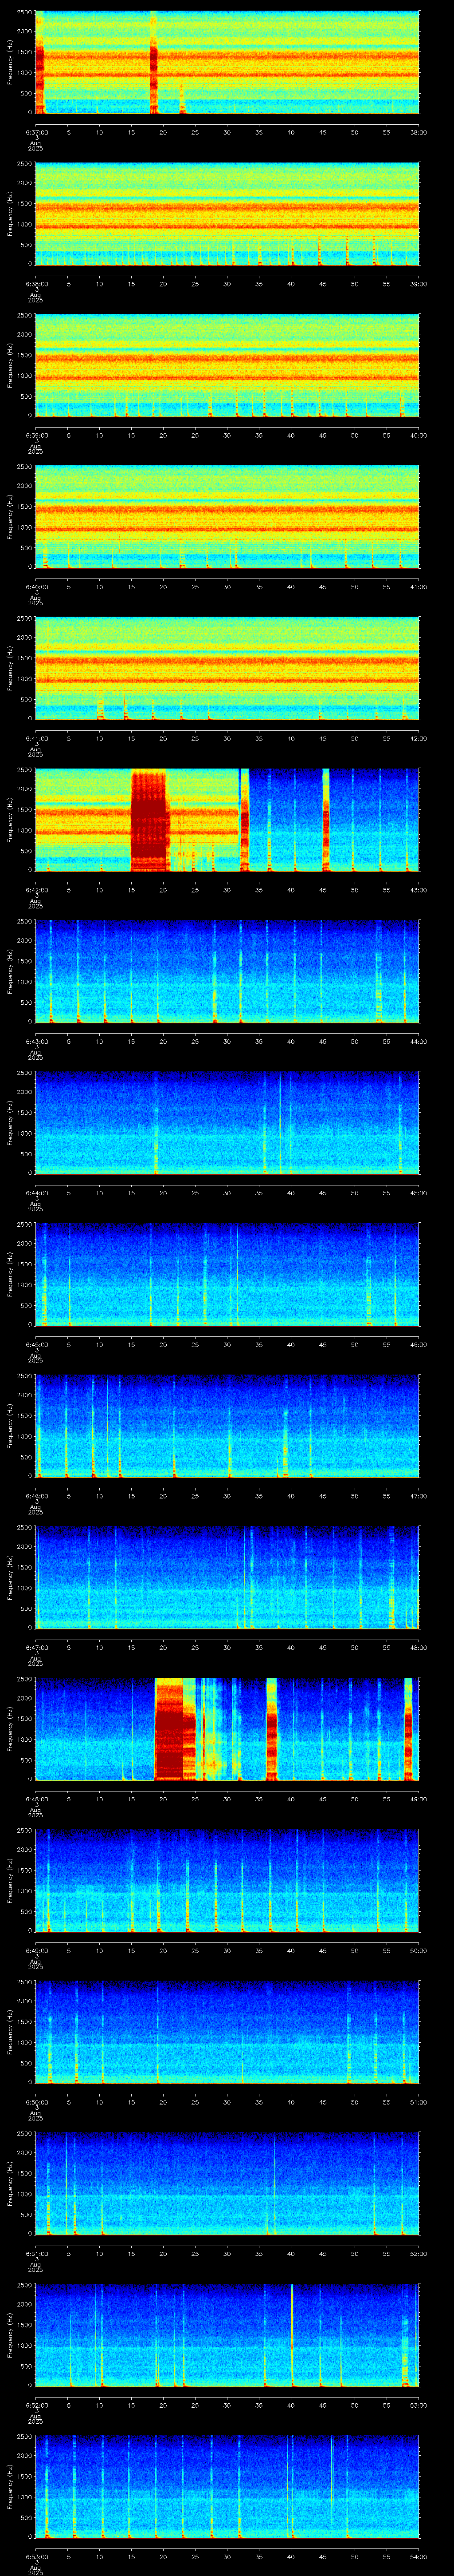Select the 6:52:00 spectrogram panel
Image resolution: width=454 pixels, height=2576 pixels.
(227, 2336)
